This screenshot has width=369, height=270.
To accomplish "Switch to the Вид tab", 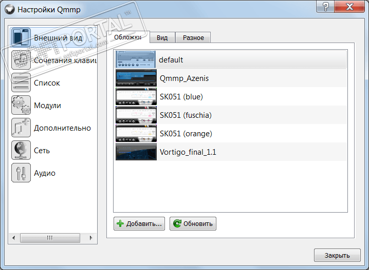I will click(162, 37).
